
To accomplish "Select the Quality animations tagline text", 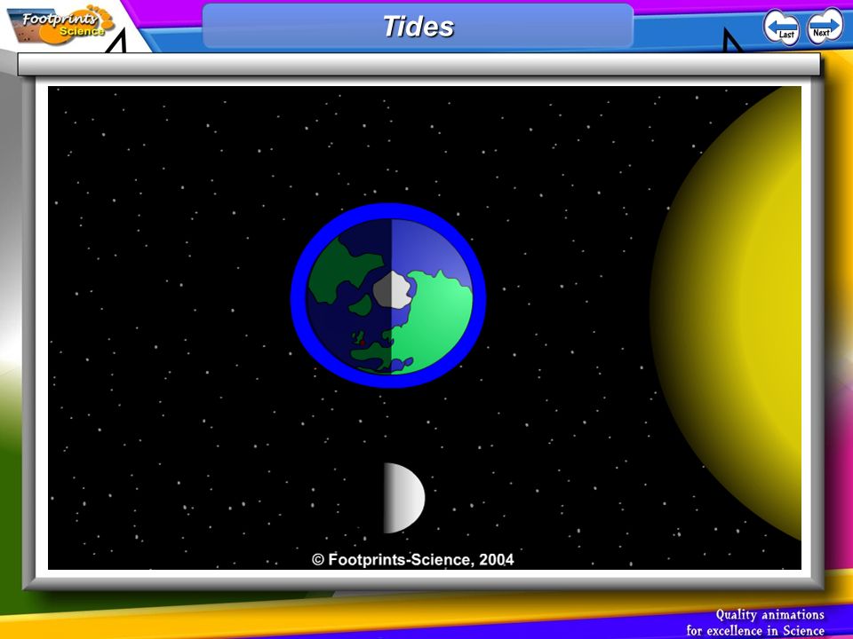I will [755, 622].
